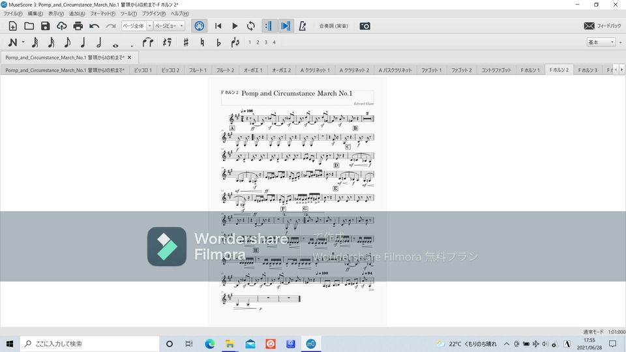Start playback with the play button
626x352 pixels.
pos(235,26)
